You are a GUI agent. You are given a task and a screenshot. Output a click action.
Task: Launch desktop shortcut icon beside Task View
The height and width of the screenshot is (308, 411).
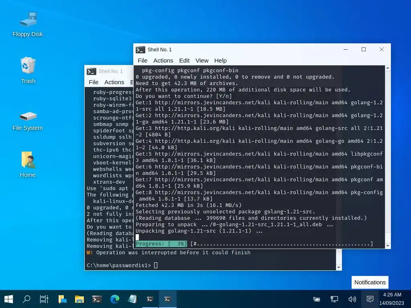click(62, 299)
